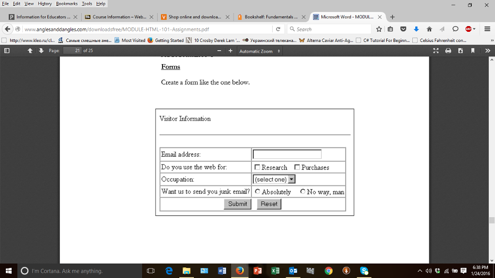The image size is (495, 278).
Task: Zoom out using the minus icon
Action: (219, 51)
